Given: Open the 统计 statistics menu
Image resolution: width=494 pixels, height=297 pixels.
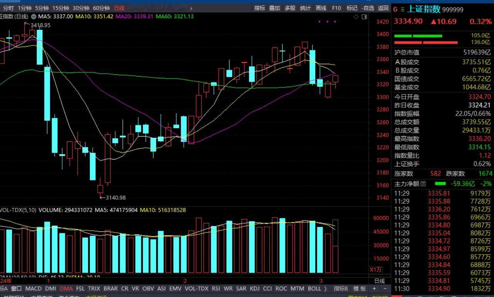Looking at the screenshot, I should click(305, 8).
